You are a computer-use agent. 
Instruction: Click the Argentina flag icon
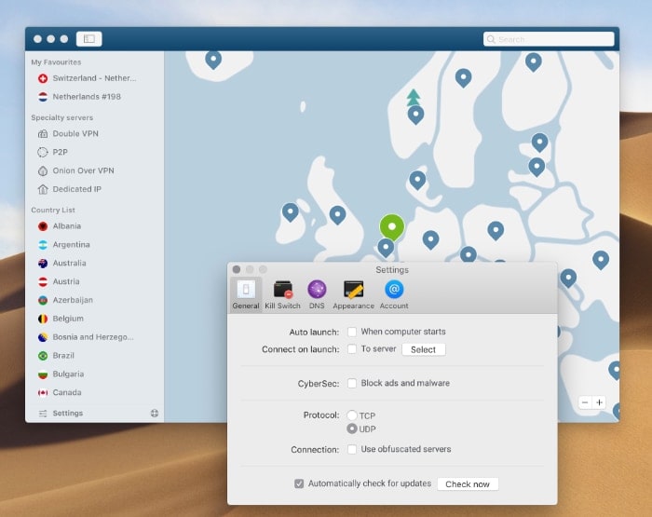click(x=43, y=245)
